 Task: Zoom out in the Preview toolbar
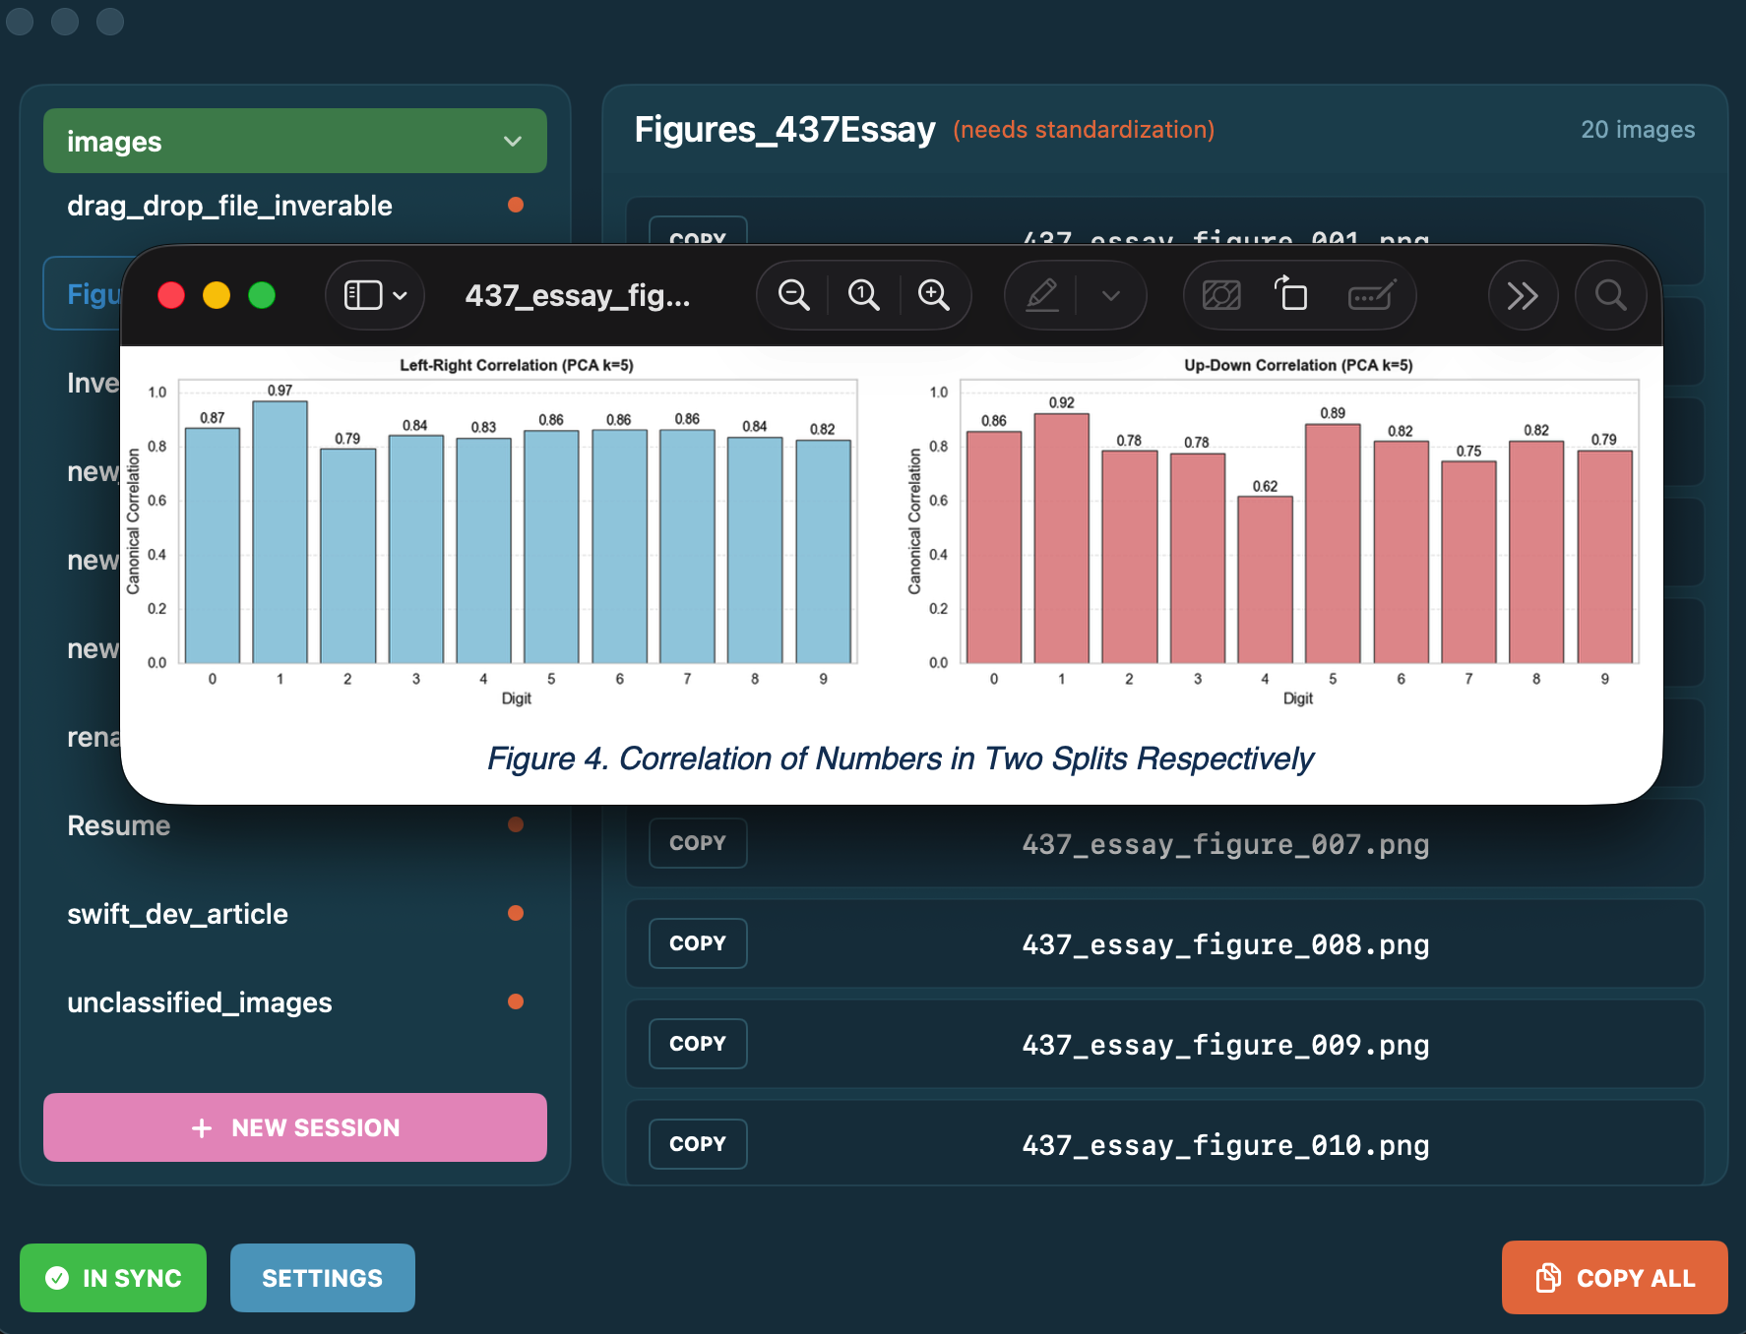coord(793,295)
